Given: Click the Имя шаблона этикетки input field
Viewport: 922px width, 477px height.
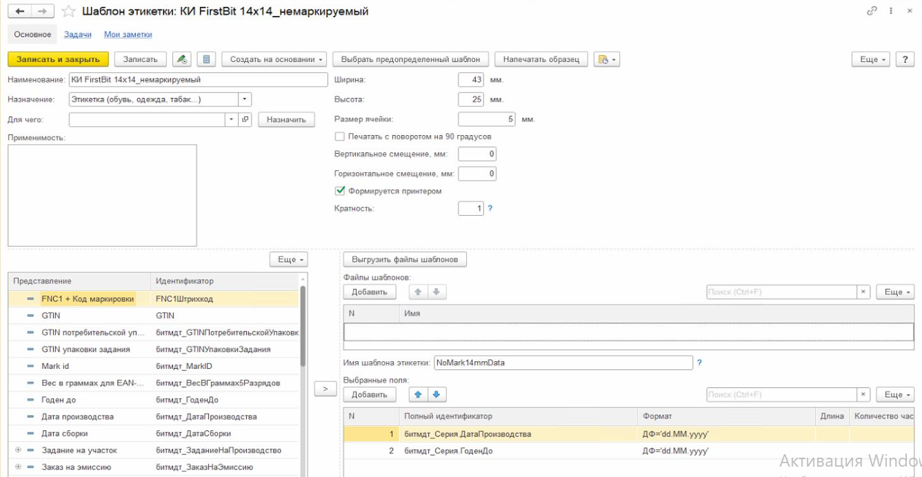Looking at the screenshot, I should (x=563, y=363).
